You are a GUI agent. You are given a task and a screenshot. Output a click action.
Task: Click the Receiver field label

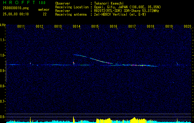tap(63, 11)
